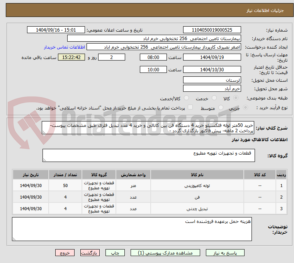Click the توضیحات خریدار notes text area
Viewport: 294px width, 263px height.
pos(131,229)
